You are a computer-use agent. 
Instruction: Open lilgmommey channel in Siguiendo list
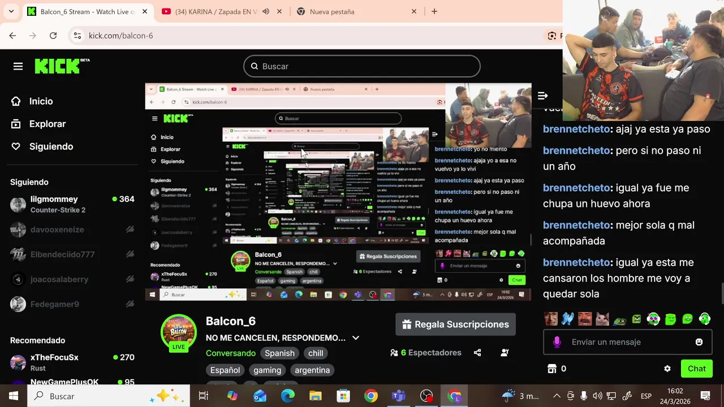(72, 204)
